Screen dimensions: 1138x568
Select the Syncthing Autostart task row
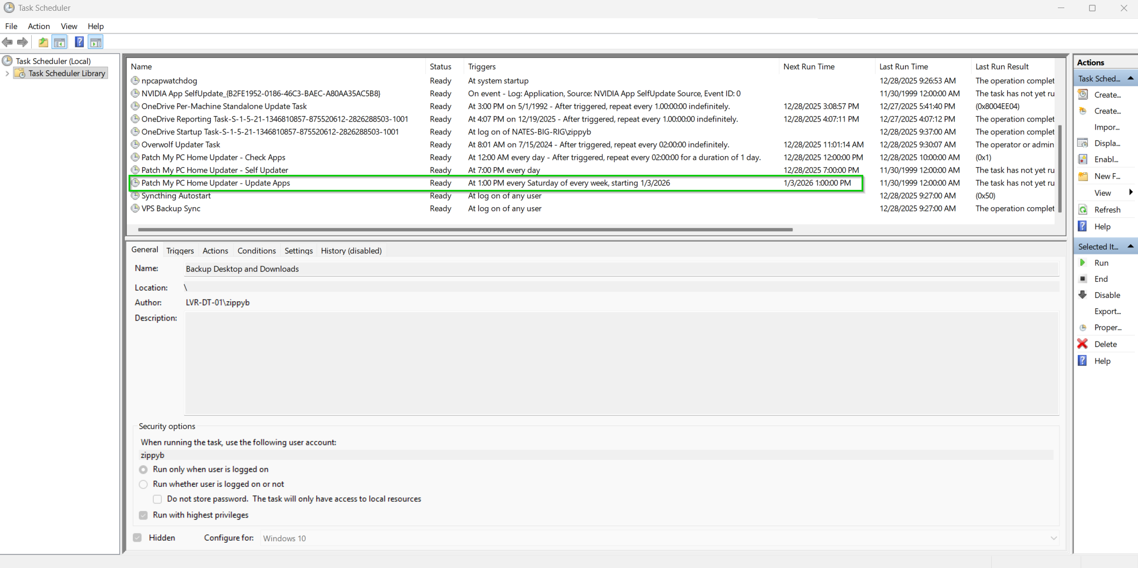[176, 196]
